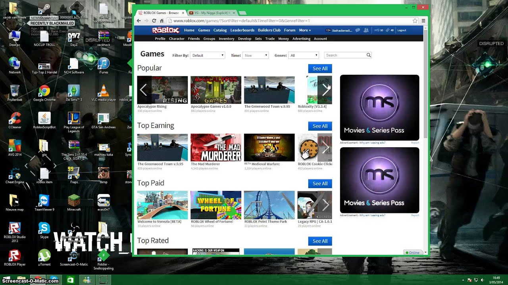Show previous Popular games with left arrow
508x285 pixels.
[x=143, y=90]
